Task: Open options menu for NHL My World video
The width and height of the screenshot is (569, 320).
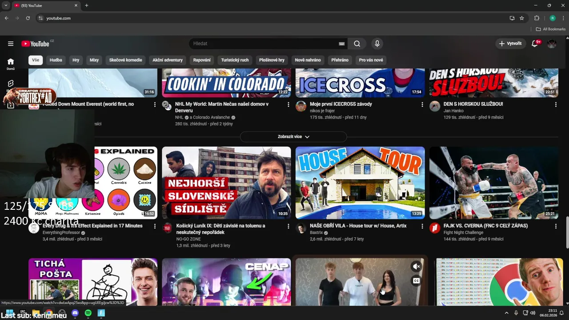Action: [288, 104]
